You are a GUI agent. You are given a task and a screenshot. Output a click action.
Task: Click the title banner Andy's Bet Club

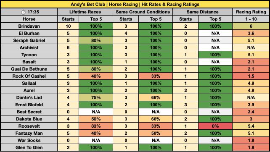pyautogui.click(x=135, y=4)
